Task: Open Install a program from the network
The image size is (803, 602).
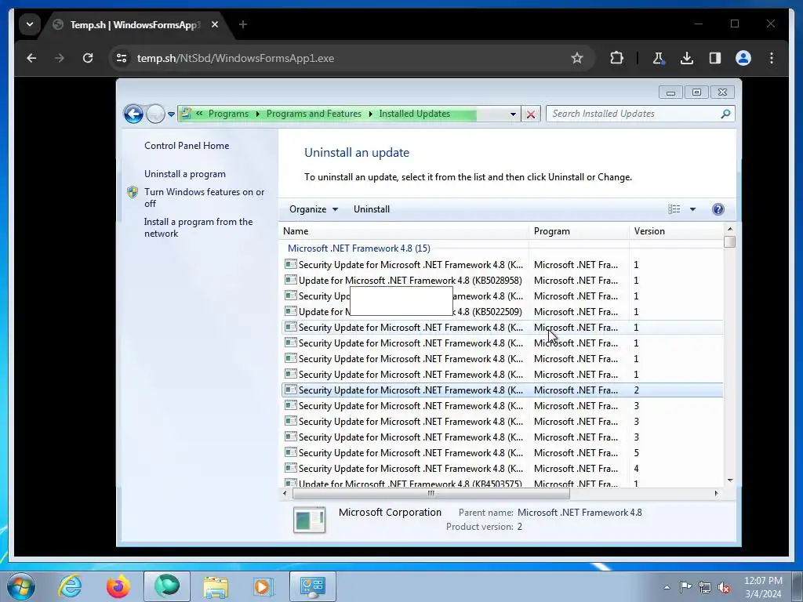Action: tap(198, 227)
